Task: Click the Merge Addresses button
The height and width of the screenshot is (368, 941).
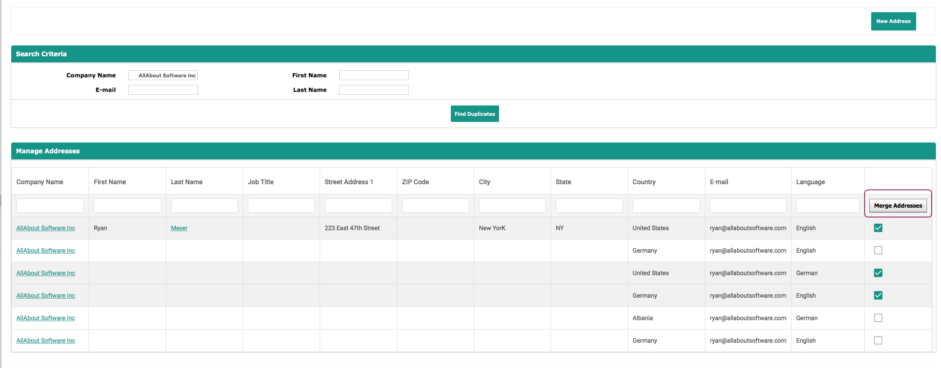Action: click(x=897, y=206)
